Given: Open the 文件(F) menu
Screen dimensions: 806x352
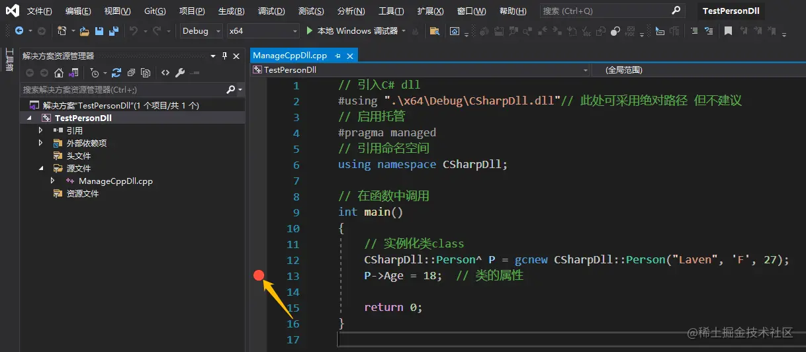Looking at the screenshot, I should click(x=40, y=11).
